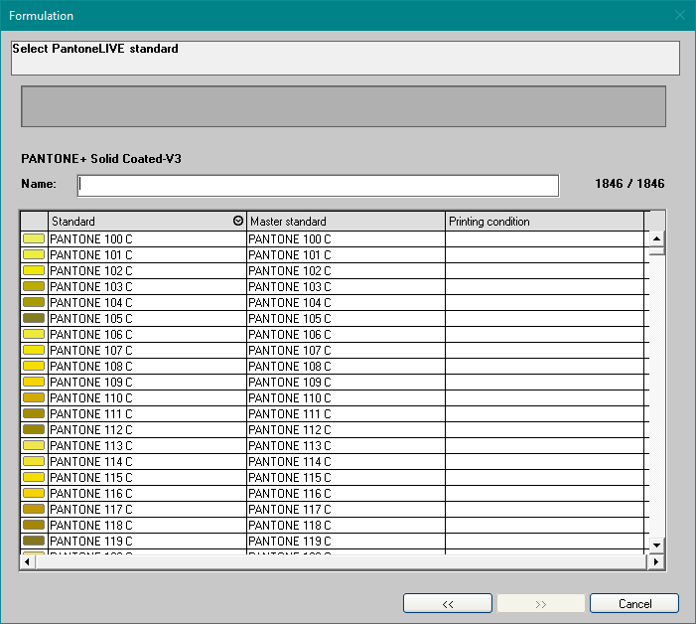Image resolution: width=696 pixels, height=624 pixels.
Task: Select the PANTONE 111 C color swatch
Action: point(34,413)
